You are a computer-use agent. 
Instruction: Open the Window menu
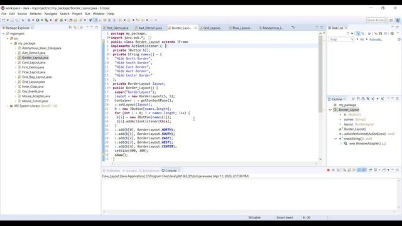pos(99,14)
